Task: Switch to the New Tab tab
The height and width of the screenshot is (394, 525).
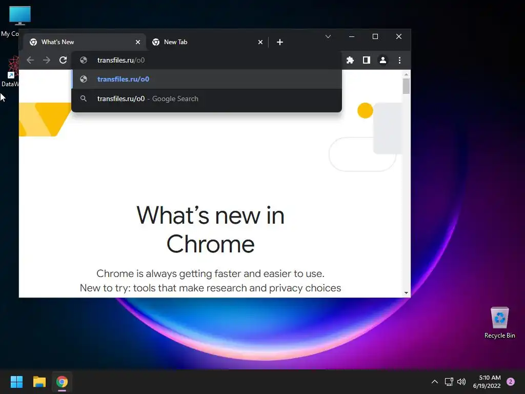Action: pyautogui.click(x=207, y=42)
